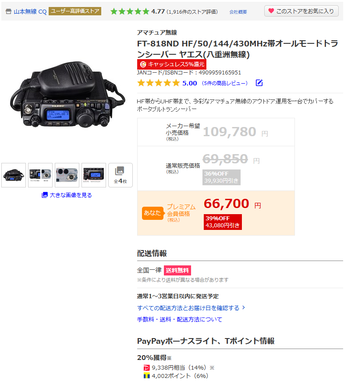The height and width of the screenshot is (381, 344).
Task: Click the store icon beside 山本無線 CQ
Action: point(8,11)
